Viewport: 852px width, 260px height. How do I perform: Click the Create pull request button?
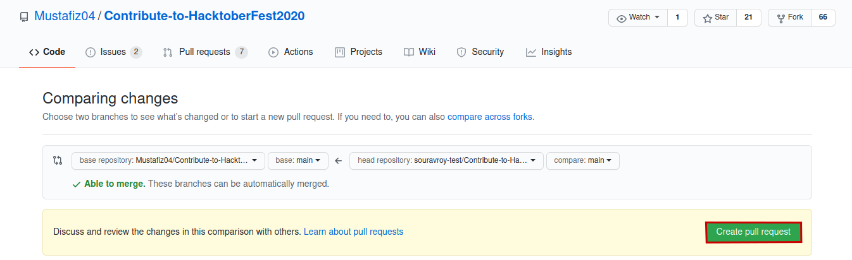pyautogui.click(x=753, y=232)
